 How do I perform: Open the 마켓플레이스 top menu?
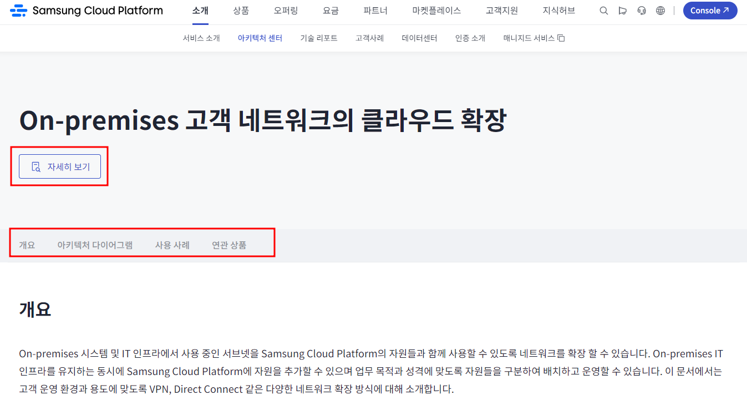point(436,11)
